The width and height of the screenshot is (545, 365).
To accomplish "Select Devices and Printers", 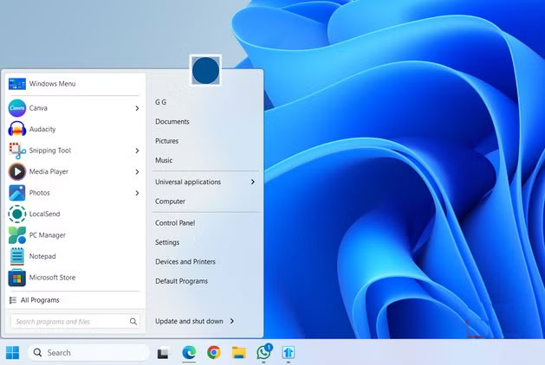I will point(185,262).
